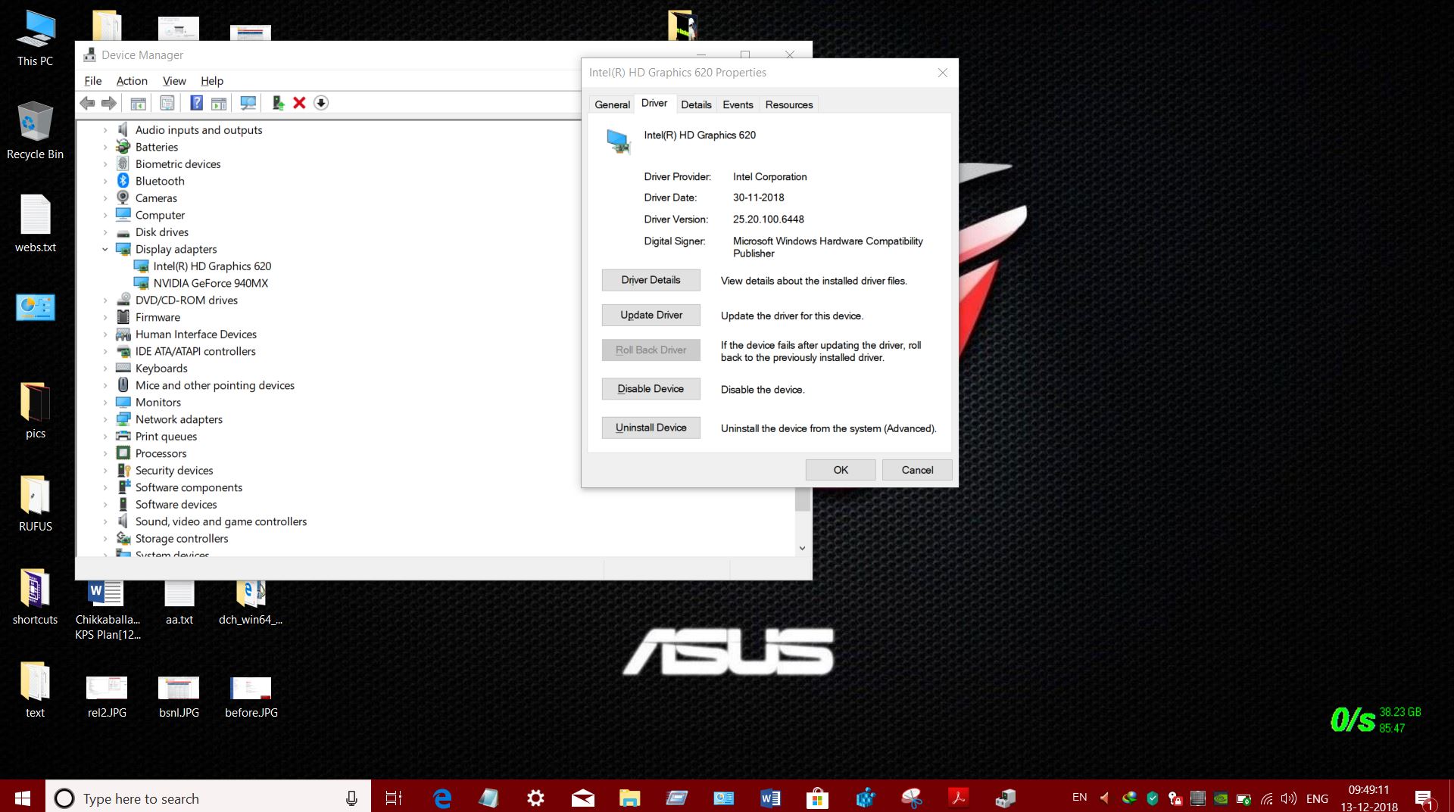This screenshot has height=812, width=1454.
Task: Expand the Batteries node
Action: pyautogui.click(x=105, y=147)
